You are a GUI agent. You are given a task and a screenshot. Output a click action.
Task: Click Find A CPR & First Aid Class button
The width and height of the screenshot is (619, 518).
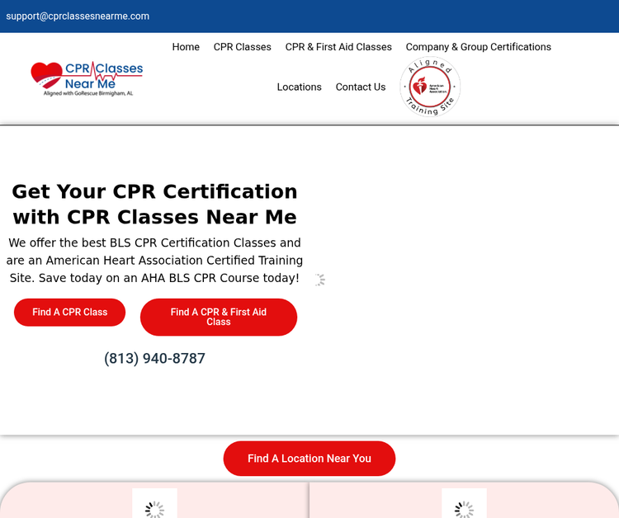(x=219, y=317)
